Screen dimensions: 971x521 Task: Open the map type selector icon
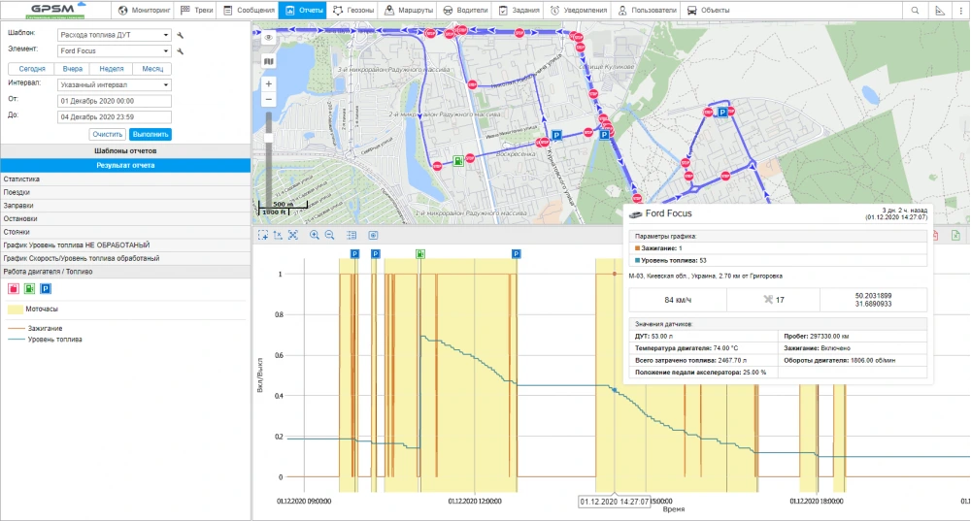pyautogui.click(x=268, y=60)
